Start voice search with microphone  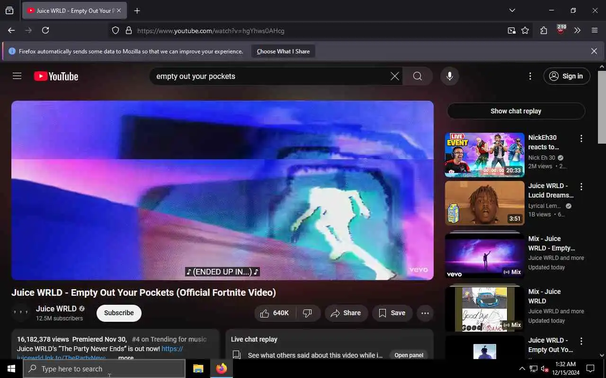(x=450, y=76)
